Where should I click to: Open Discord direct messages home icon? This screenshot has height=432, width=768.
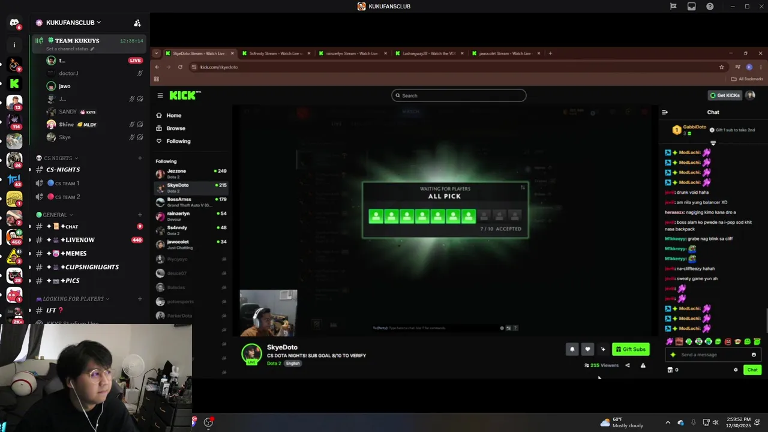[x=14, y=23]
